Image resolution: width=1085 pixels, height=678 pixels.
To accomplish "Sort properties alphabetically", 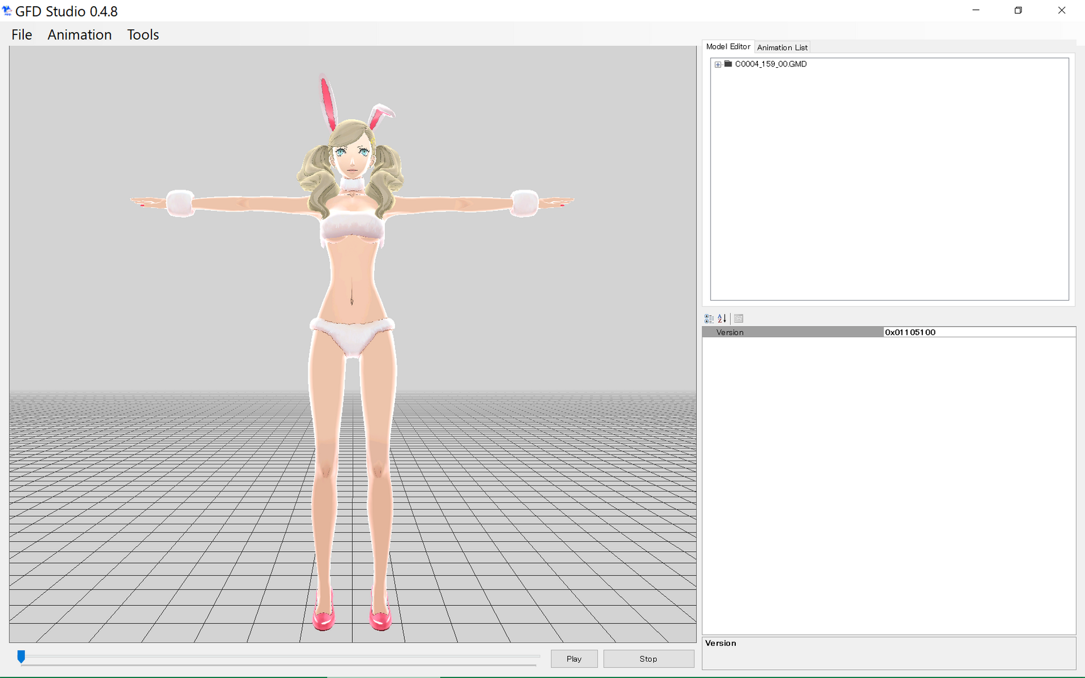I will 722,318.
